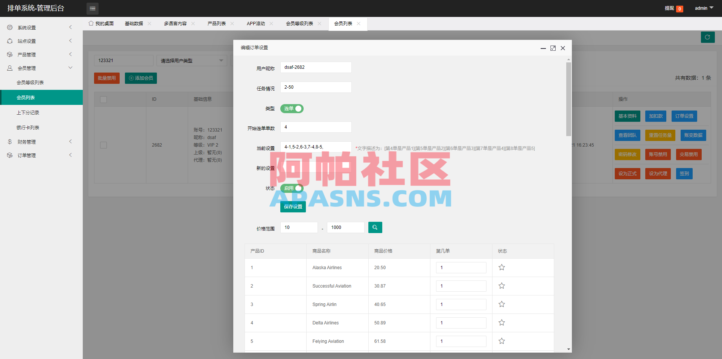Select the 系统设置 gear icon in sidebar
The width and height of the screenshot is (722, 359).
coord(10,27)
